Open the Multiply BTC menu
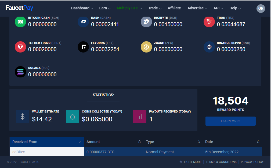The image size is (271, 168). coord(129,8)
